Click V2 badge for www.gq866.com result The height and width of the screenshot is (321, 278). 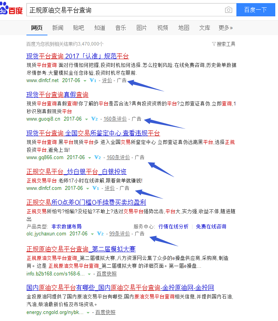(x=97, y=157)
